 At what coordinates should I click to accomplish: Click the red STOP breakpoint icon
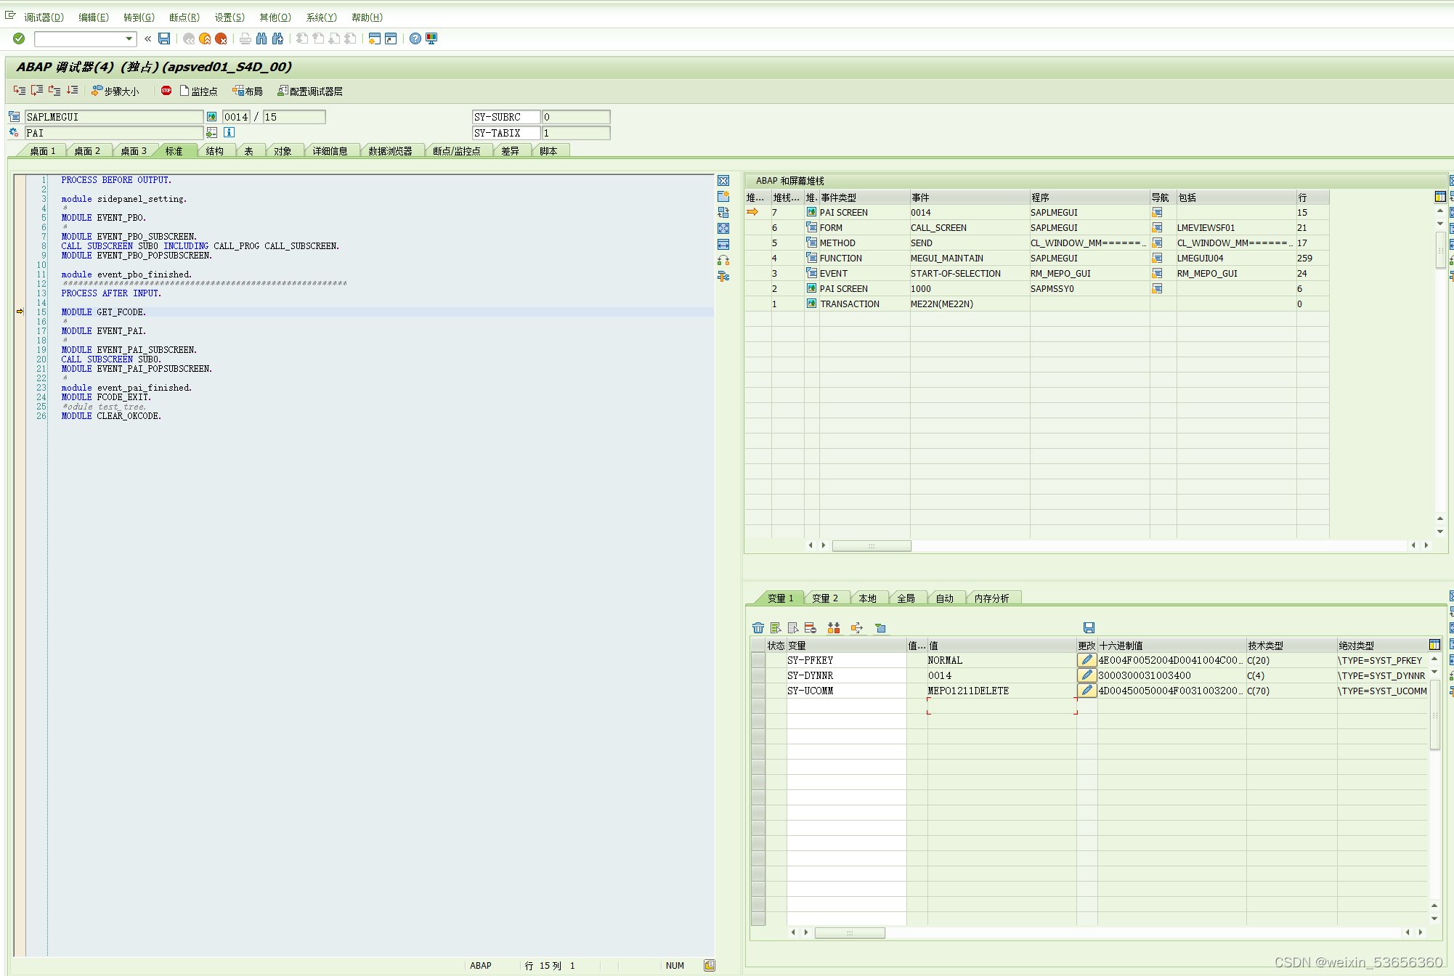166,91
